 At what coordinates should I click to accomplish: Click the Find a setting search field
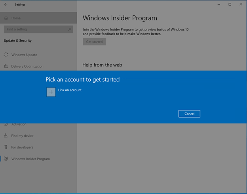click(x=38, y=29)
